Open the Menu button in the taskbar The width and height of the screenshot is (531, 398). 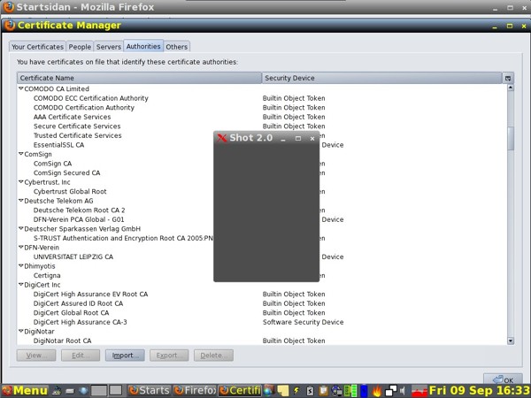click(x=26, y=390)
